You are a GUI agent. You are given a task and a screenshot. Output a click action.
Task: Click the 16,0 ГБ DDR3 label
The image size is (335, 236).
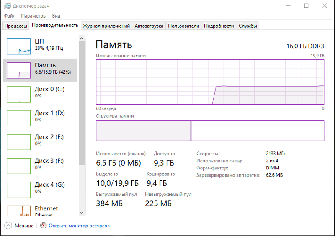[x=305, y=46]
